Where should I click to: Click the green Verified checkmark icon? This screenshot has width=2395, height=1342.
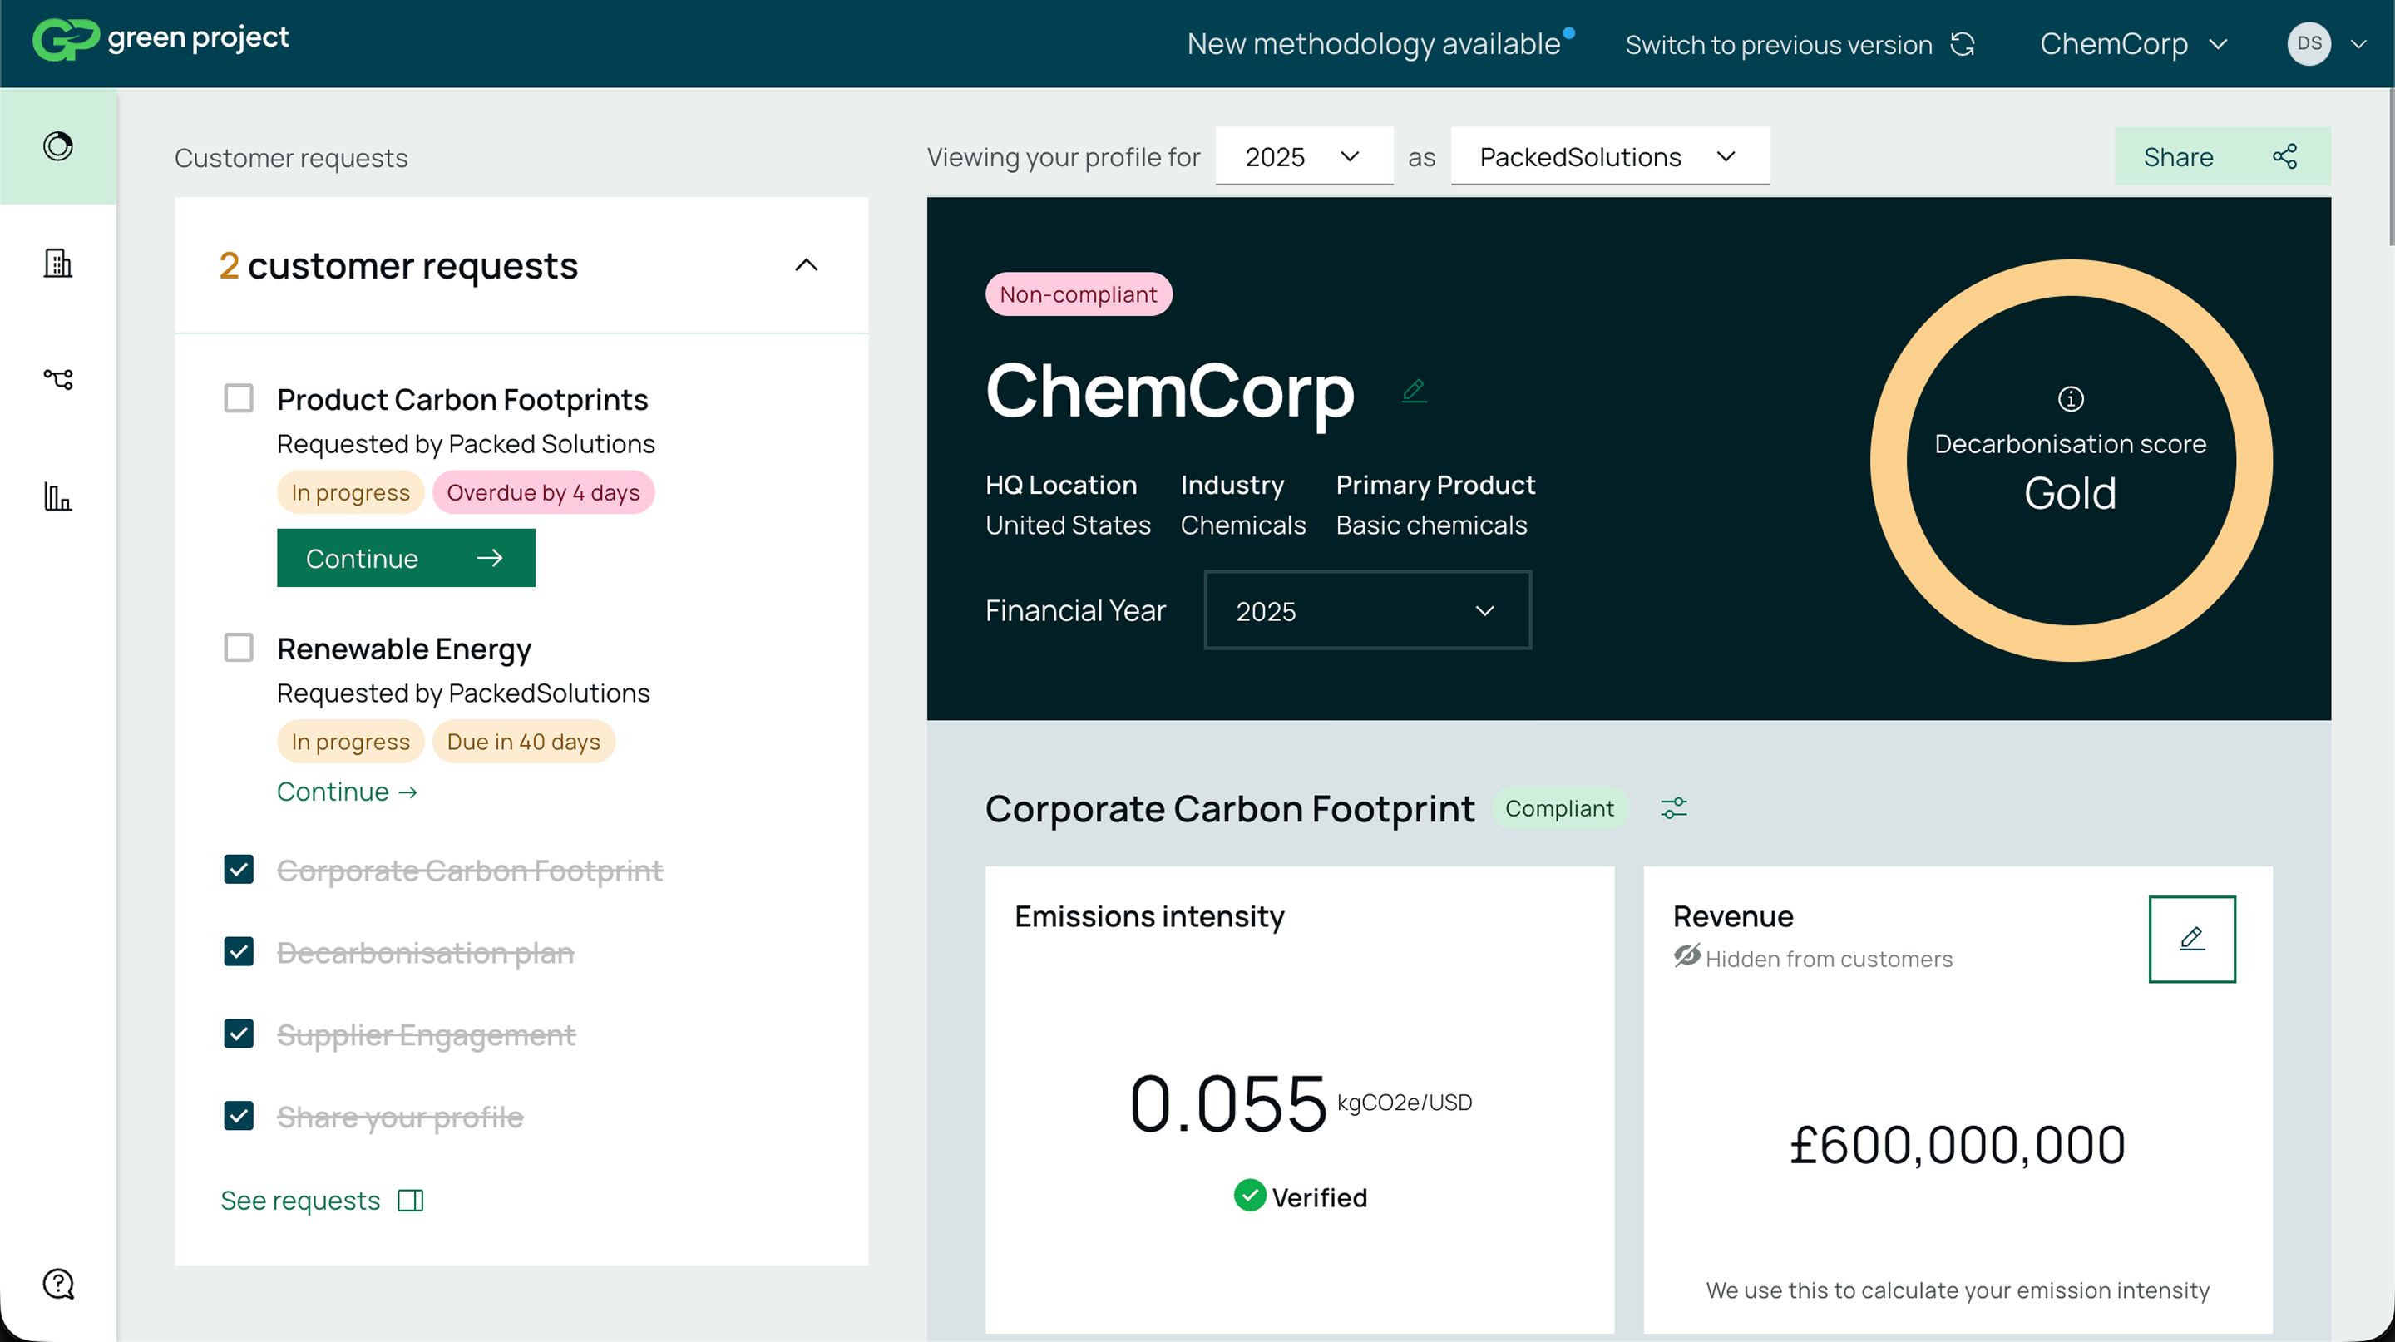click(1250, 1195)
